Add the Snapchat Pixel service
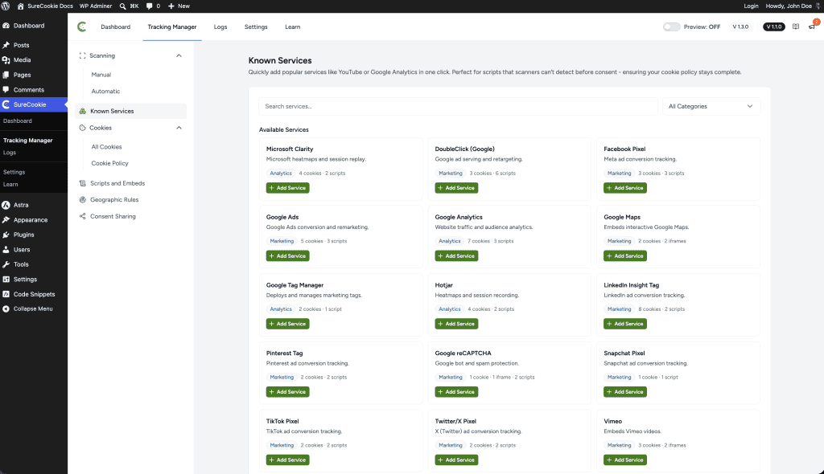The width and height of the screenshot is (824, 474). tap(625, 392)
